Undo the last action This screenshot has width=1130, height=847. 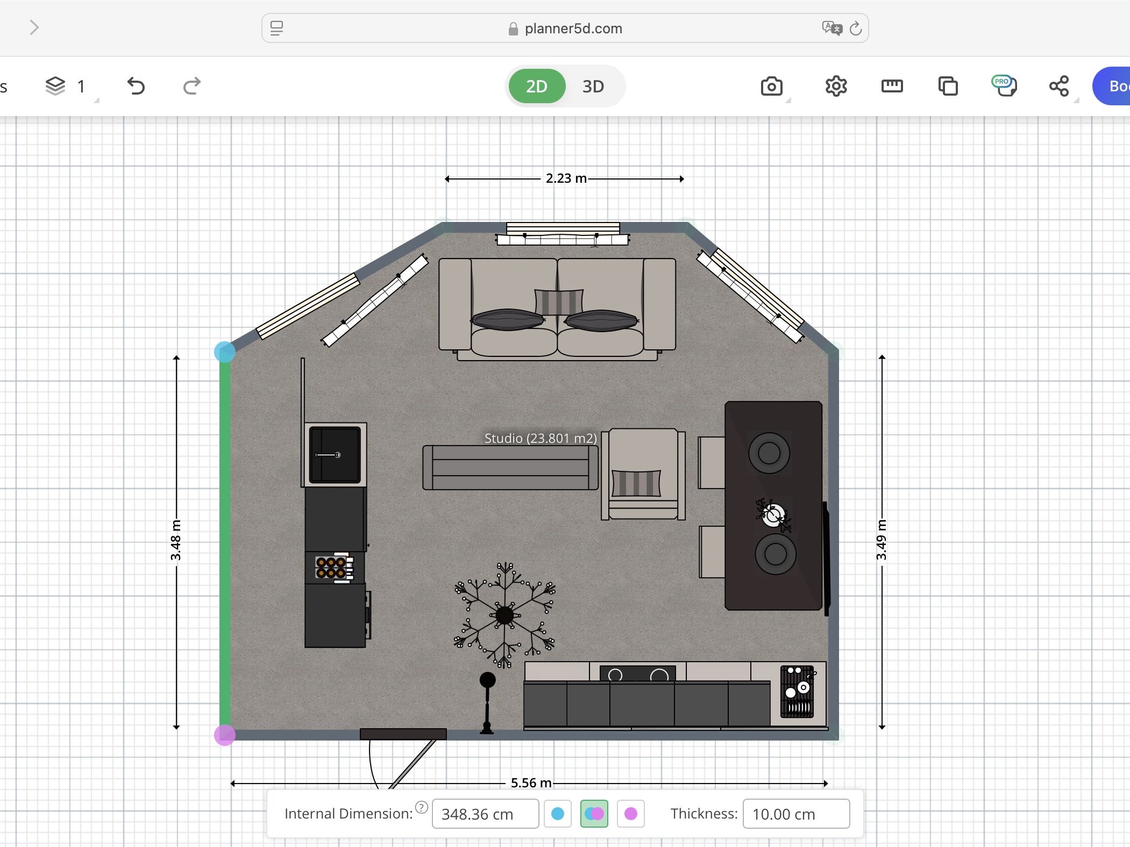tap(136, 86)
